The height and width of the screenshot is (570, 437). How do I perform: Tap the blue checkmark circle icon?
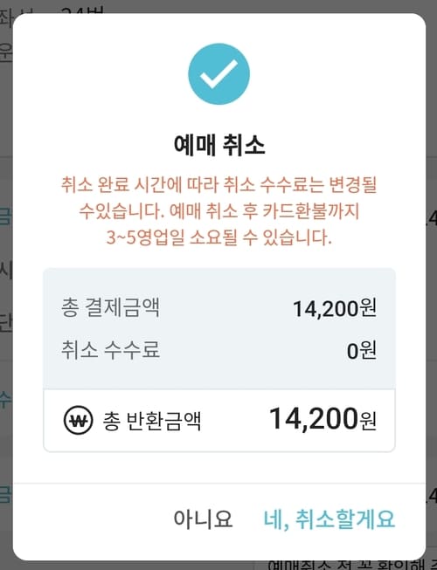click(x=218, y=74)
